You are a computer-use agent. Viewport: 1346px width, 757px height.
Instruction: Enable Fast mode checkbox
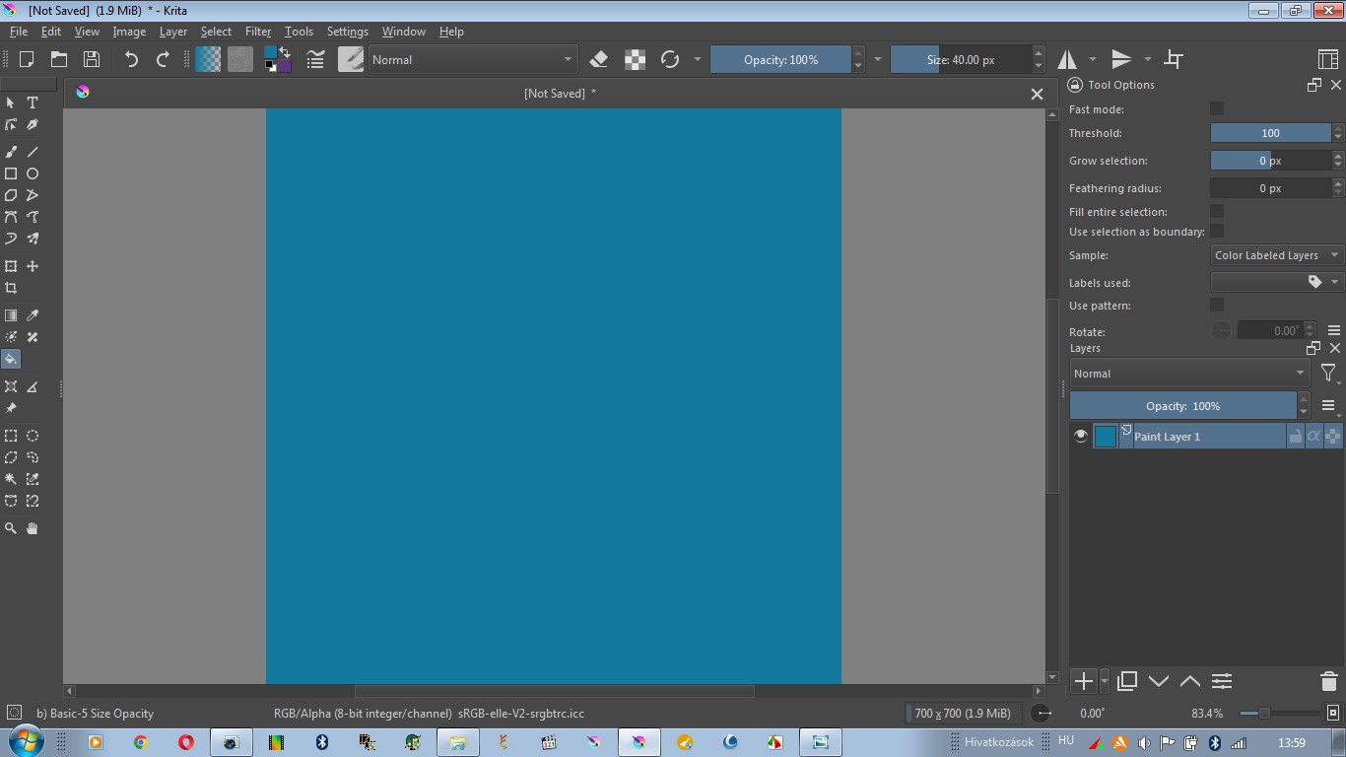tap(1217, 108)
